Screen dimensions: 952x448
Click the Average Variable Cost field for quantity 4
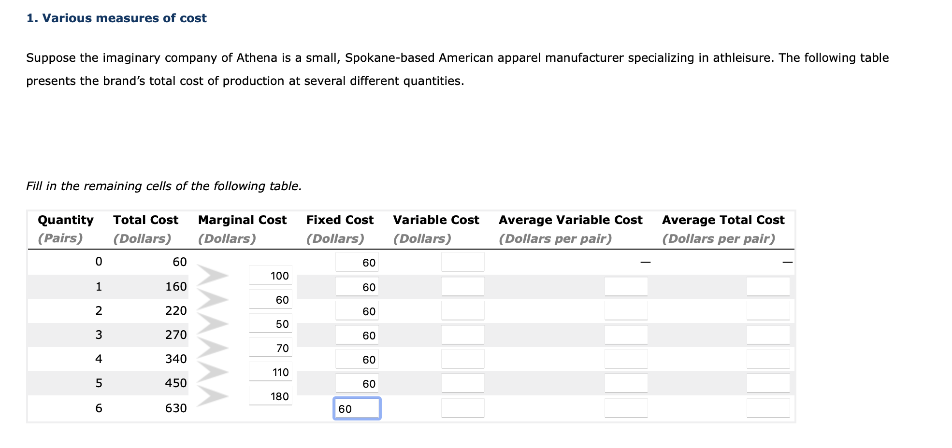pos(625,359)
